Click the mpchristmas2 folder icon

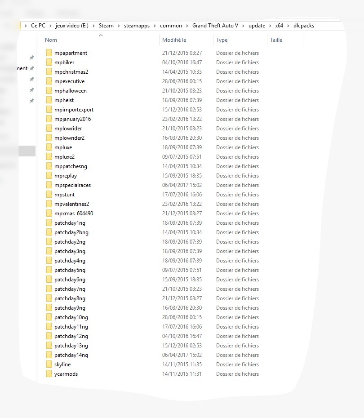pos(49,72)
